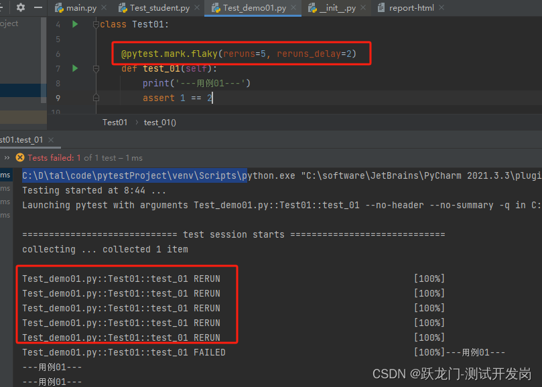Click the flaky decorator text

[x=239, y=54]
